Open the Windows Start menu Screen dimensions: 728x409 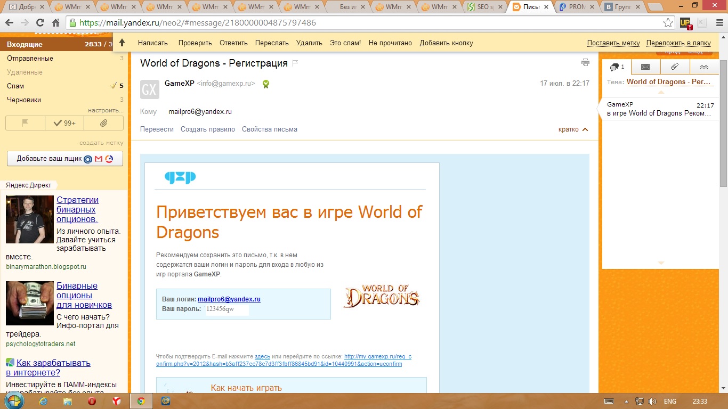click(x=14, y=401)
